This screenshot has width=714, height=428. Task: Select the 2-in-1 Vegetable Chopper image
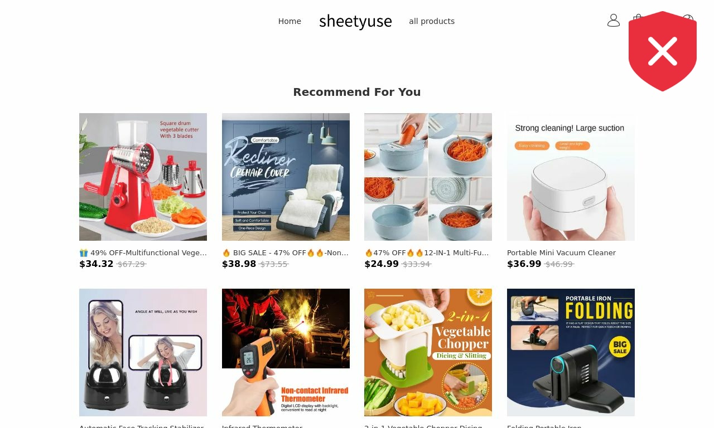click(x=428, y=352)
